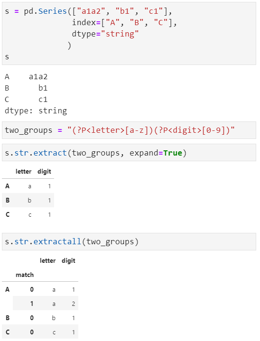
Task: Select the 'digit' header in extract table
Action: pyautogui.click(x=44, y=171)
